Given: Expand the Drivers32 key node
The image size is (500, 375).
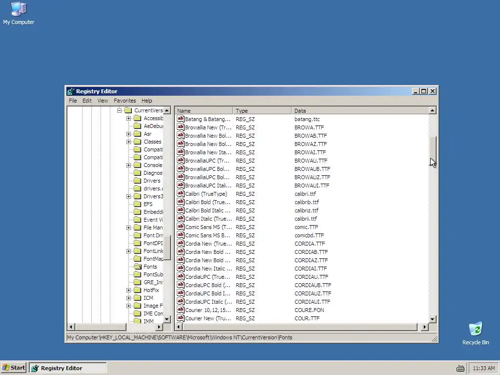Looking at the screenshot, I should [x=128, y=196].
